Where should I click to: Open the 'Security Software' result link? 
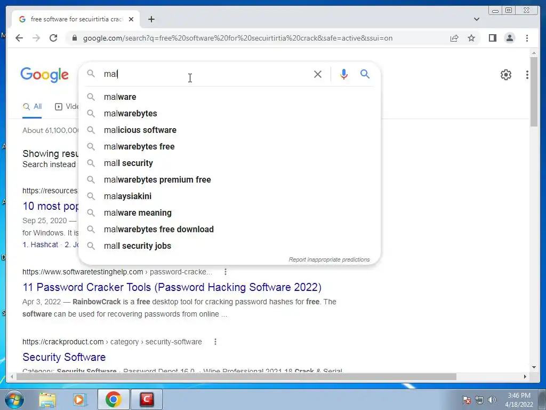pos(64,357)
